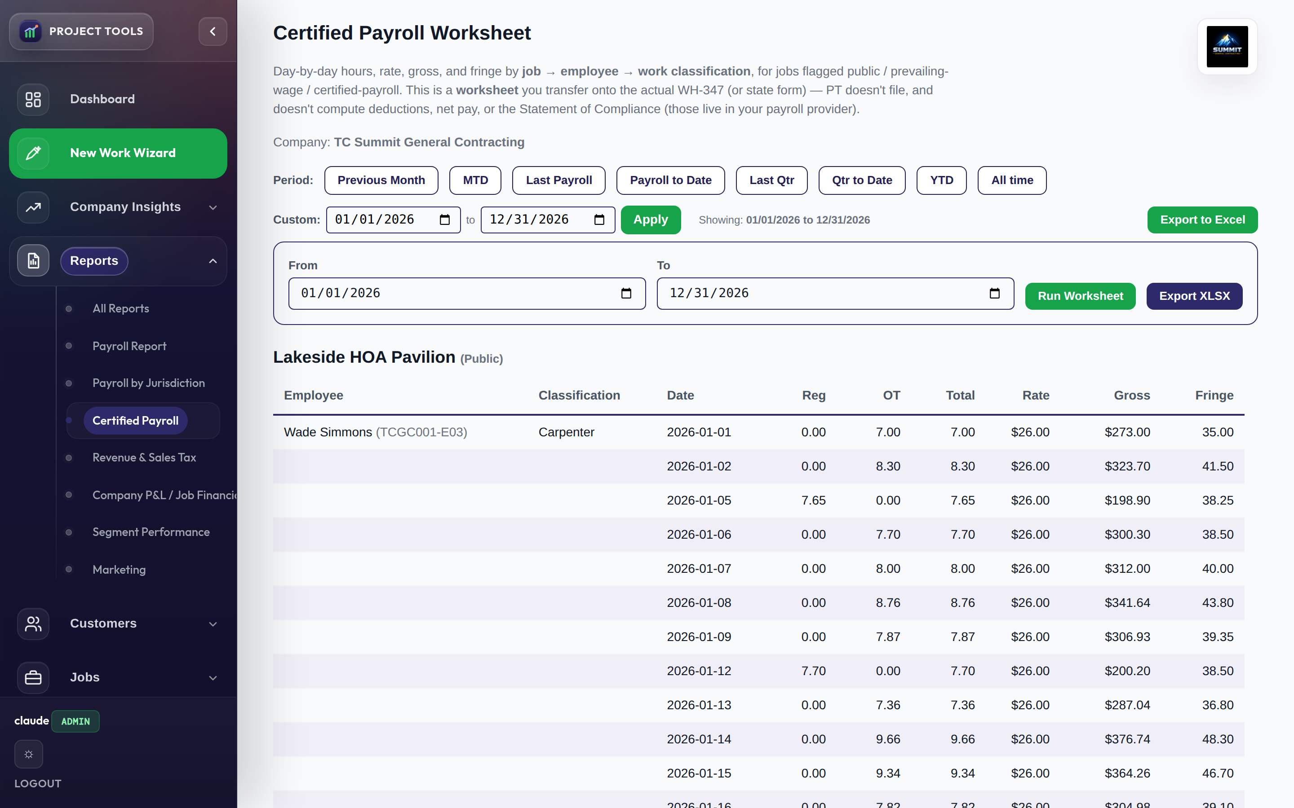Click the Reports pill label

(x=94, y=261)
